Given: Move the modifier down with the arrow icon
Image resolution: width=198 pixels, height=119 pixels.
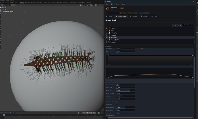Looking at the screenshot, I should click(176, 25).
